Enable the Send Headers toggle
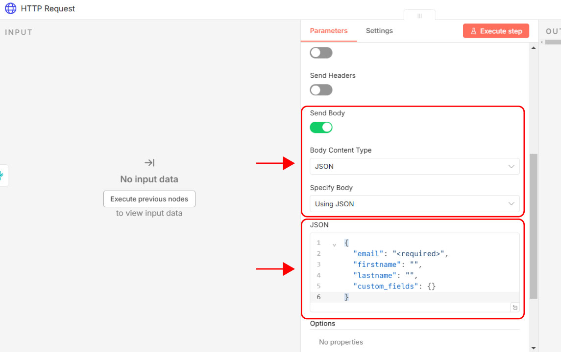This screenshot has height=352, width=561. click(x=321, y=90)
